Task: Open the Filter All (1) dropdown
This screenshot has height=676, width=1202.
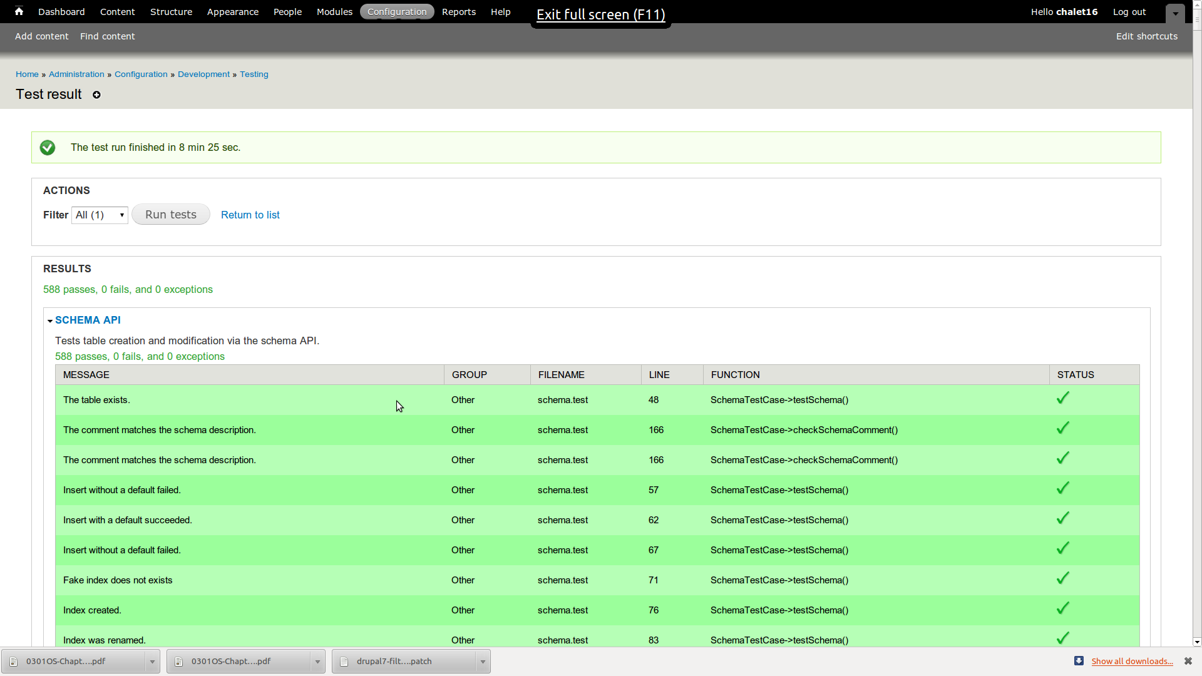Action: (100, 215)
